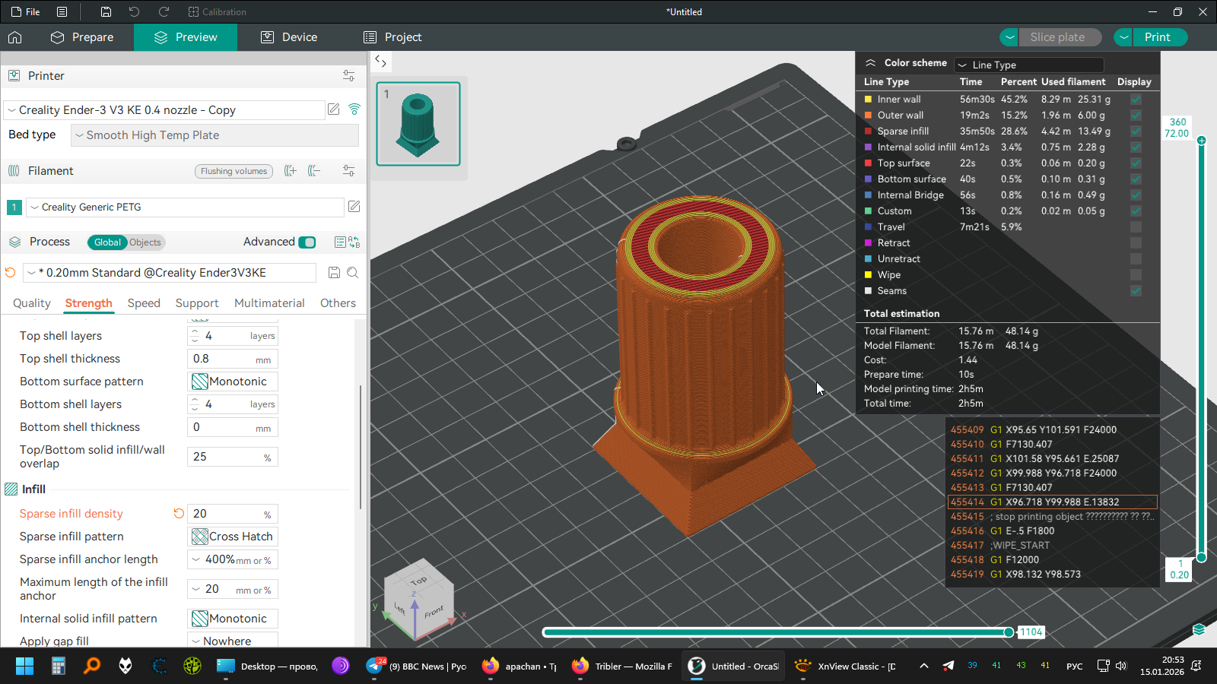Click the horizontal move slider handle
The height and width of the screenshot is (684, 1217).
click(1009, 632)
